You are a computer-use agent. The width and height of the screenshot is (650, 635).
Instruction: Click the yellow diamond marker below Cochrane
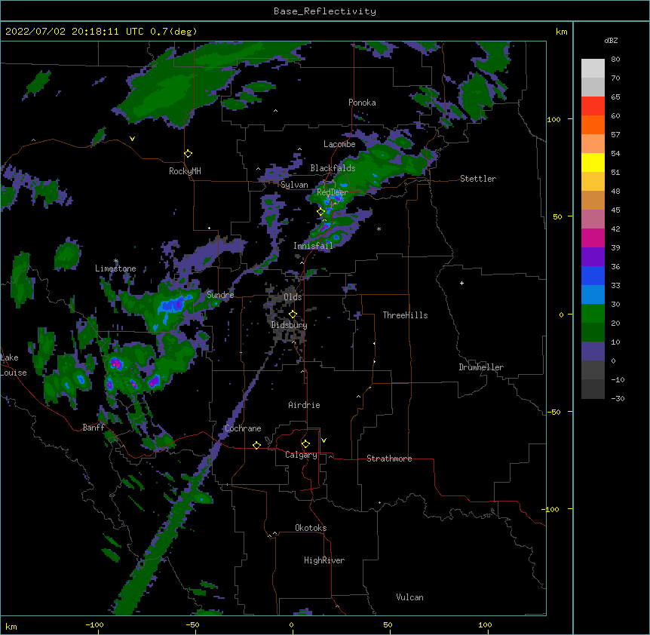256,445
